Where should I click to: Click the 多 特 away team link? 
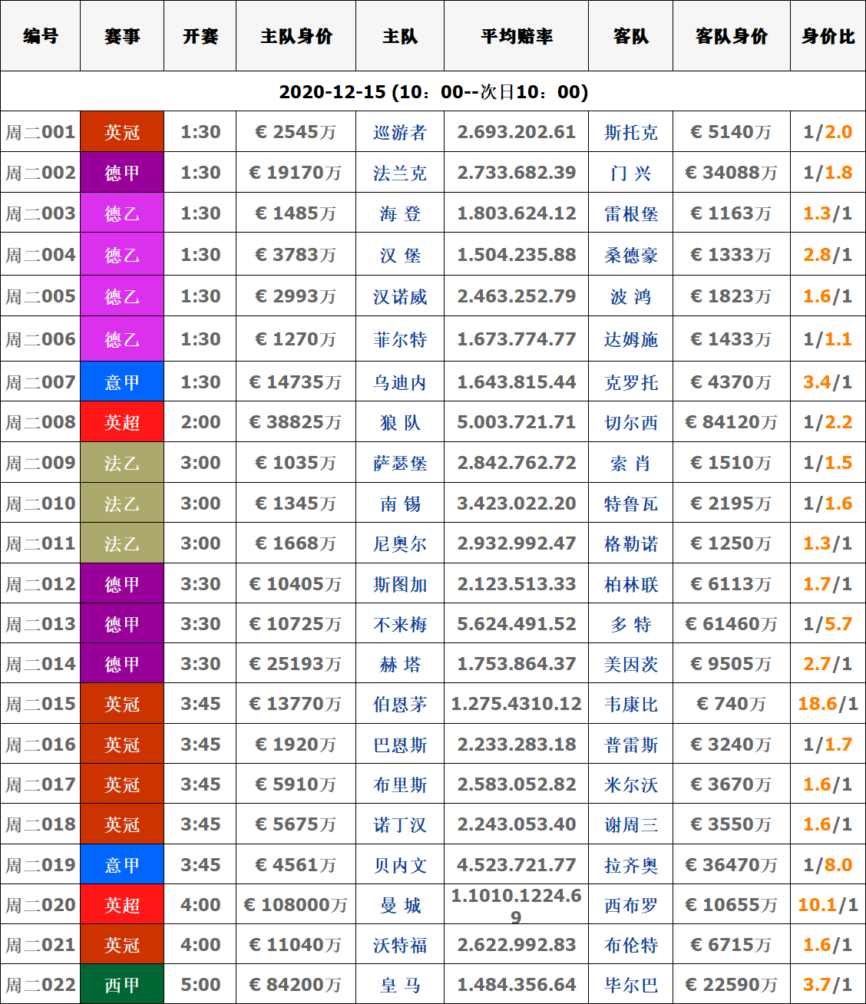pos(630,625)
